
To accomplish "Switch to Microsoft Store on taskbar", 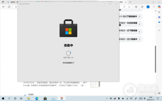I will 45,99.
